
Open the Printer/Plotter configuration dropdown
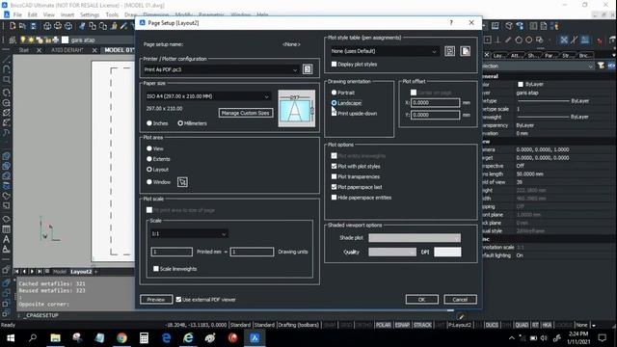pos(221,69)
